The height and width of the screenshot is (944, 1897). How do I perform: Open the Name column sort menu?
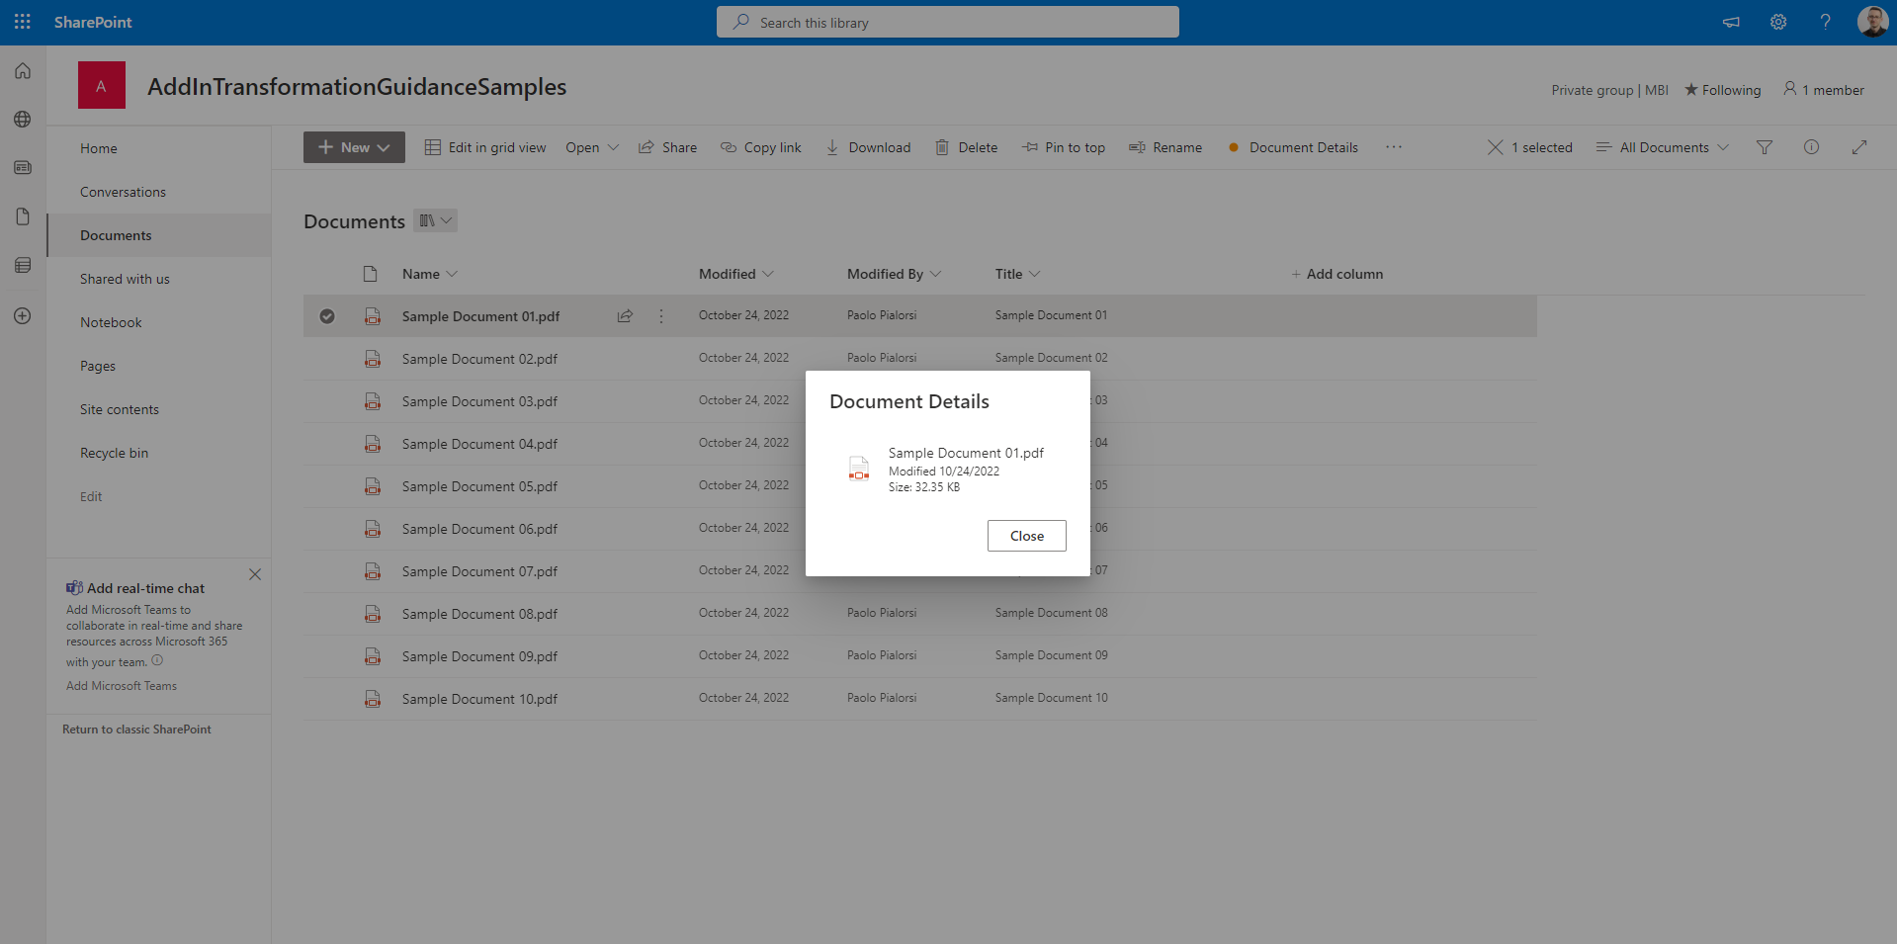tap(428, 274)
